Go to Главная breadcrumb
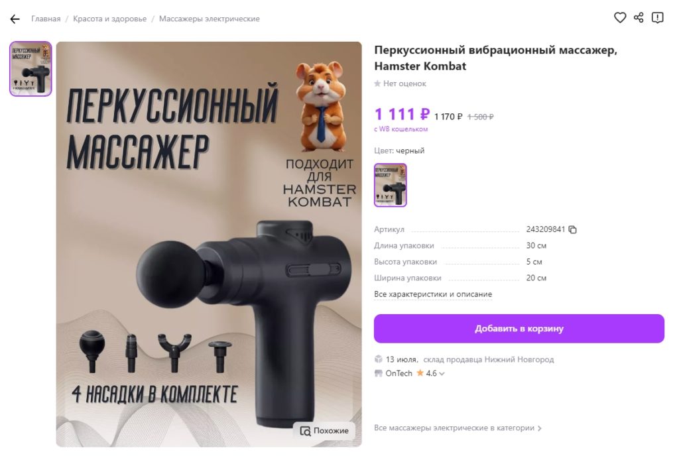 [x=46, y=19]
